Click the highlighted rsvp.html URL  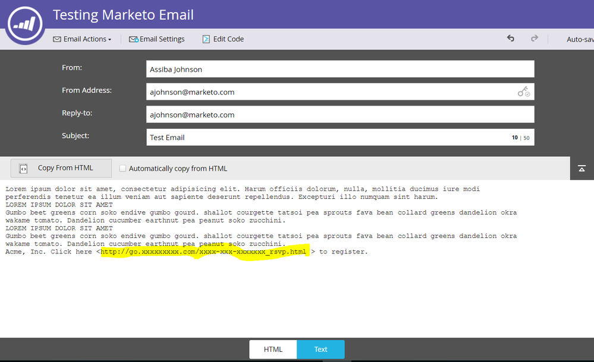[x=203, y=252]
